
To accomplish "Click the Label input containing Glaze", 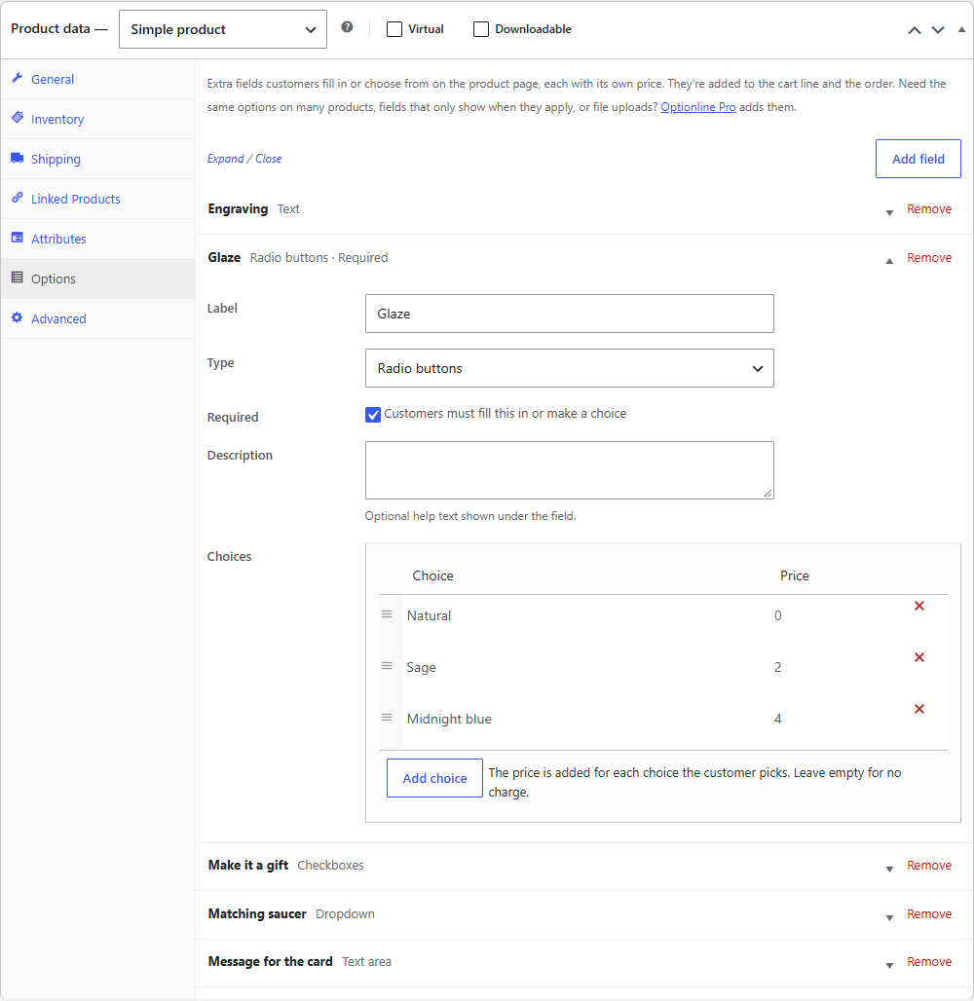I will [570, 314].
